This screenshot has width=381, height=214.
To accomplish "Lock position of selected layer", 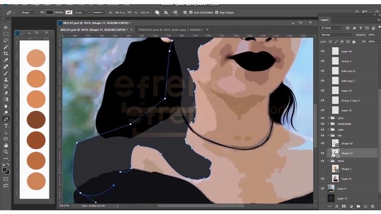I will [x=342, y=42].
